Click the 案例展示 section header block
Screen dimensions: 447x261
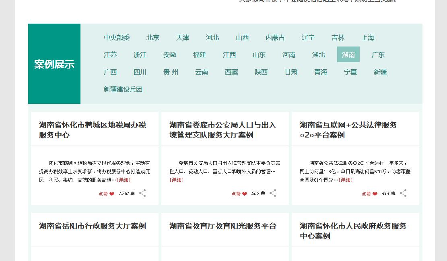tap(54, 64)
